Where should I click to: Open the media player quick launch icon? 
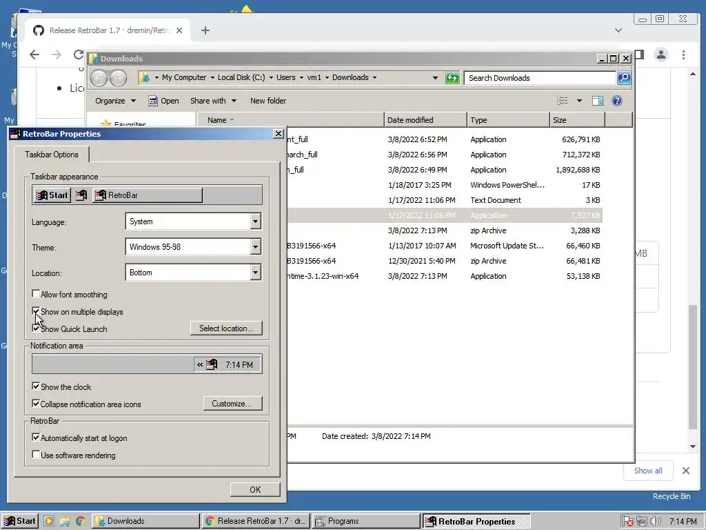pyautogui.click(x=49, y=522)
